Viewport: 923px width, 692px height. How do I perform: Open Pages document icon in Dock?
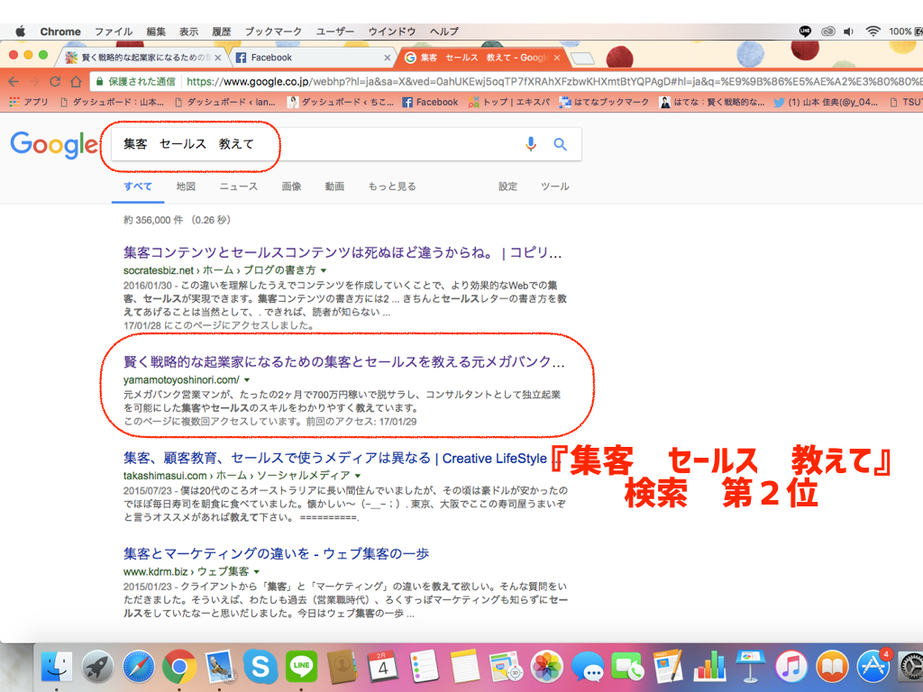click(669, 668)
